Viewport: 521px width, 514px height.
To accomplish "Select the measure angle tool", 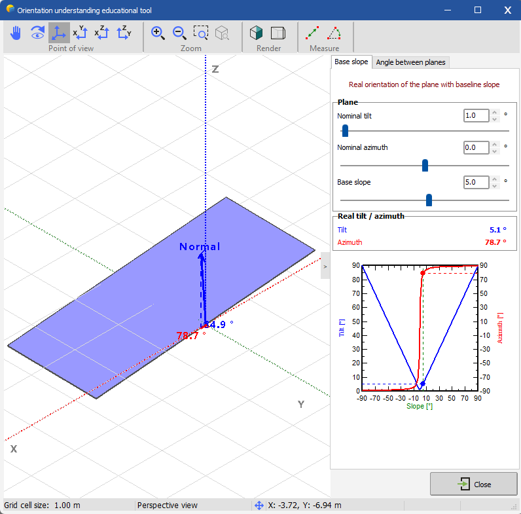I will [x=334, y=33].
